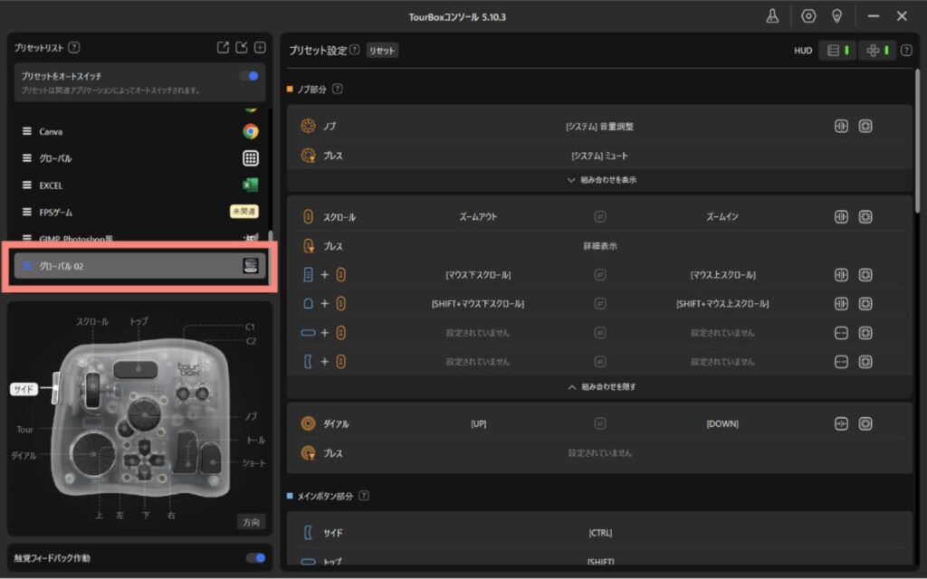Click the lightbulb tips icon

(x=836, y=15)
